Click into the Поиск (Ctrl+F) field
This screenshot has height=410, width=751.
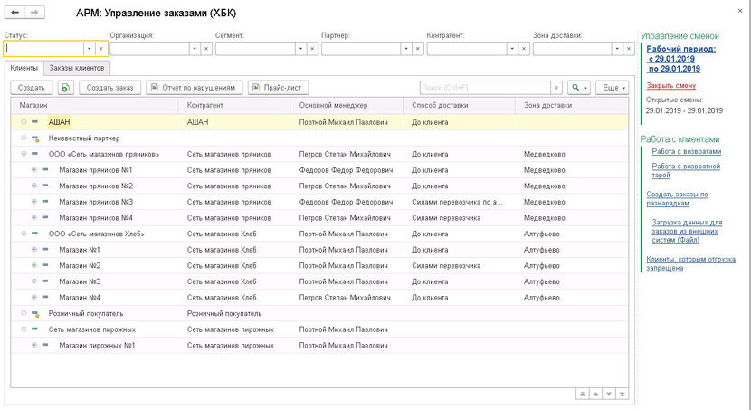tap(485, 88)
